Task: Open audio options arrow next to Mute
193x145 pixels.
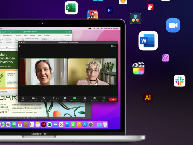Action: 26,98
